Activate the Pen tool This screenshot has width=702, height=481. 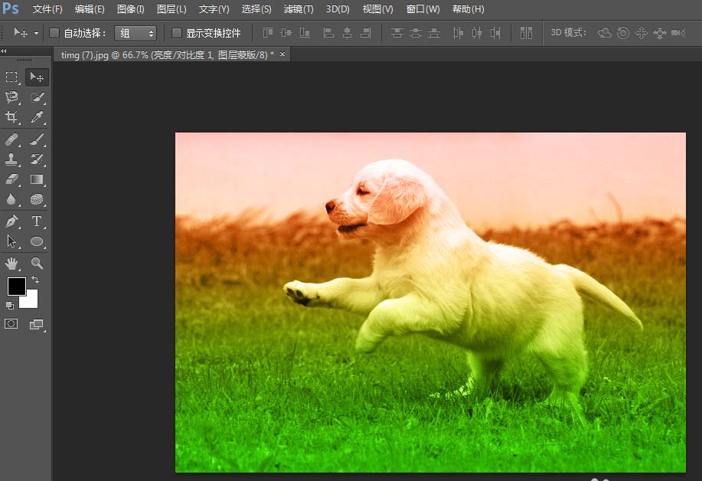[11, 221]
